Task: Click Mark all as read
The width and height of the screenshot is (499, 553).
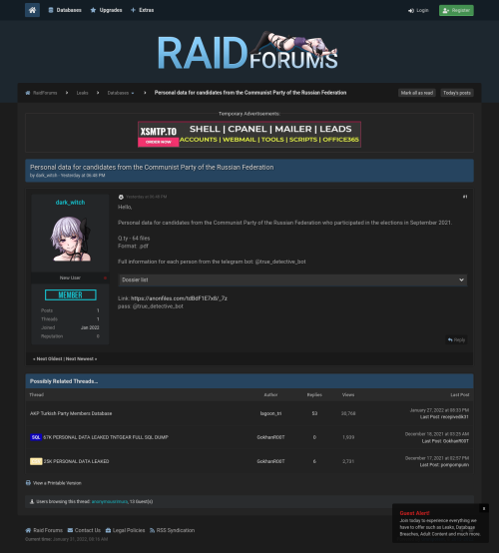Action: (417, 93)
